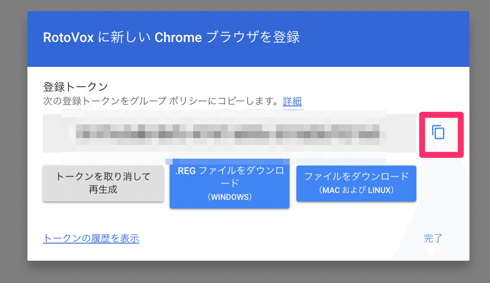Finish registration with the 完了 button
The width and height of the screenshot is (490, 283).
tap(433, 238)
